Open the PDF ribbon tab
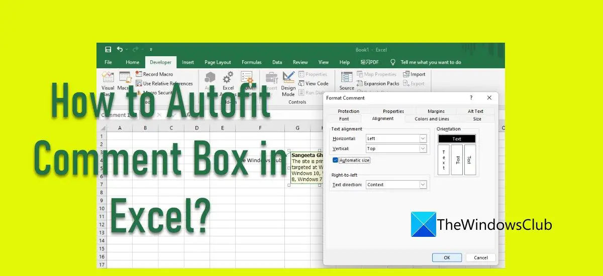603x276 pixels. pos(369,62)
